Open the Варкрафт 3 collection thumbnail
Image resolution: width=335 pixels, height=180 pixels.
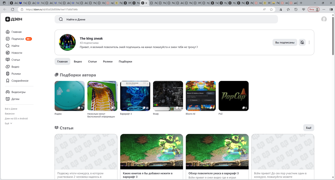click(135, 96)
